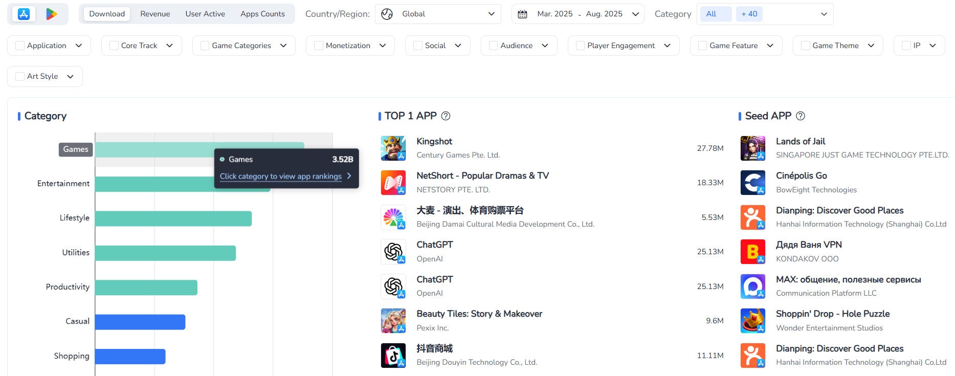The height and width of the screenshot is (376, 955).
Task: Expand the Game Feature chevron
Action: pos(770,46)
